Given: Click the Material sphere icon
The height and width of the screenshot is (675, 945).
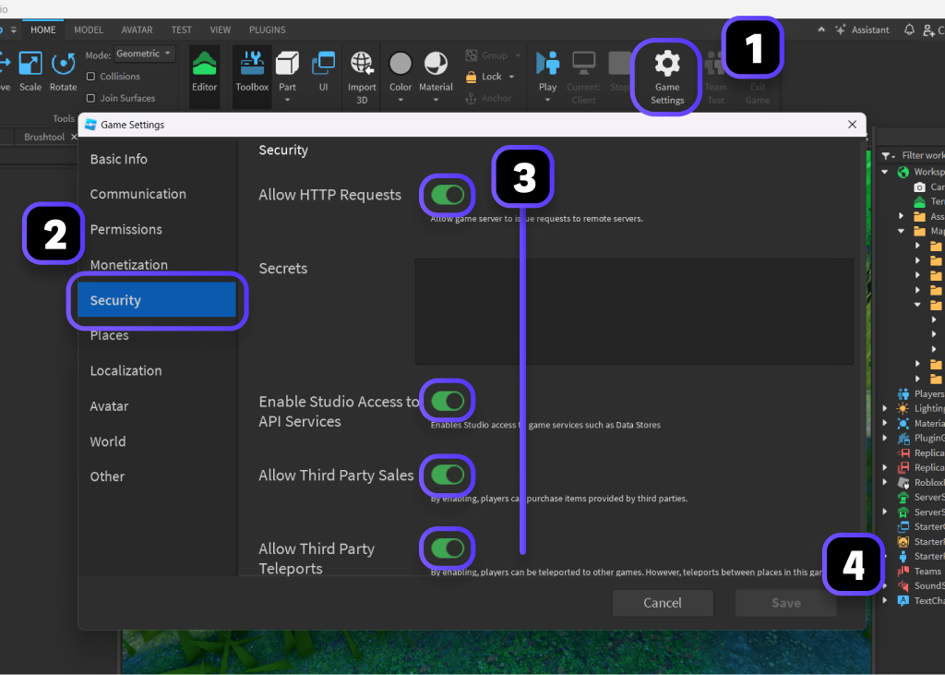Looking at the screenshot, I should (x=436, y=64).
